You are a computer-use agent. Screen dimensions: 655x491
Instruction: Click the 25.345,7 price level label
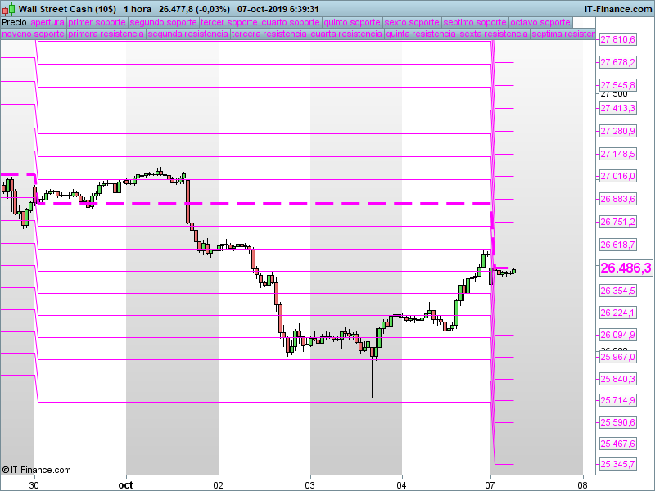[x=618, y=464]
